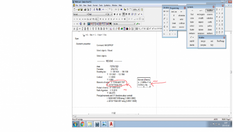
Task: Apply subscript formatting
Action: click(x=142, y=14)
